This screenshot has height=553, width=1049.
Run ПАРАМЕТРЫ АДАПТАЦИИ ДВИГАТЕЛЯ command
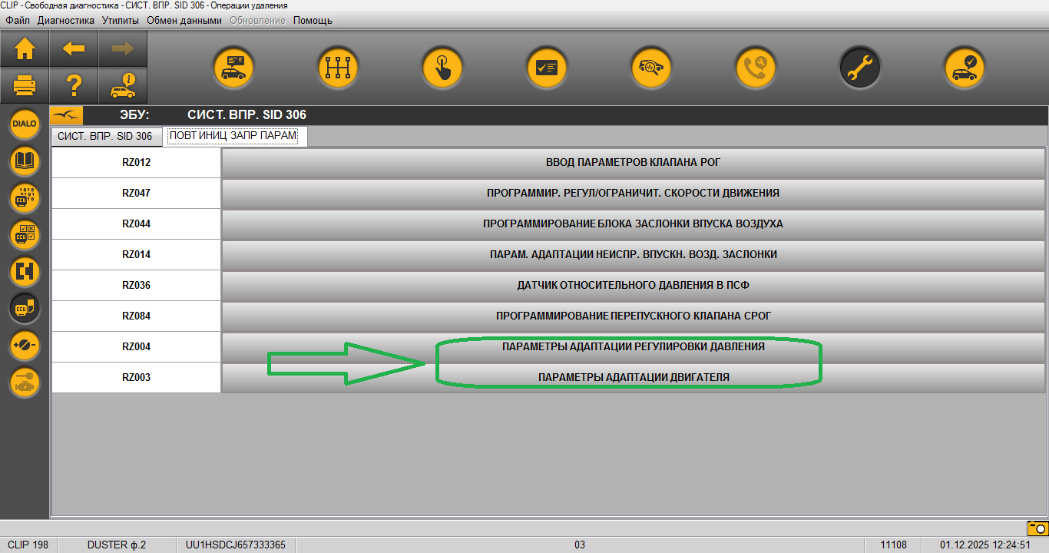pyautogui.click(x=633, y=377)
